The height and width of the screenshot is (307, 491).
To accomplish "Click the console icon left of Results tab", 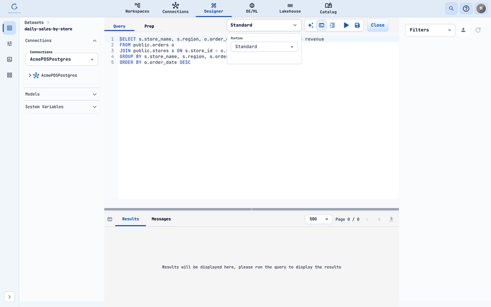I will tap(109, 220).
